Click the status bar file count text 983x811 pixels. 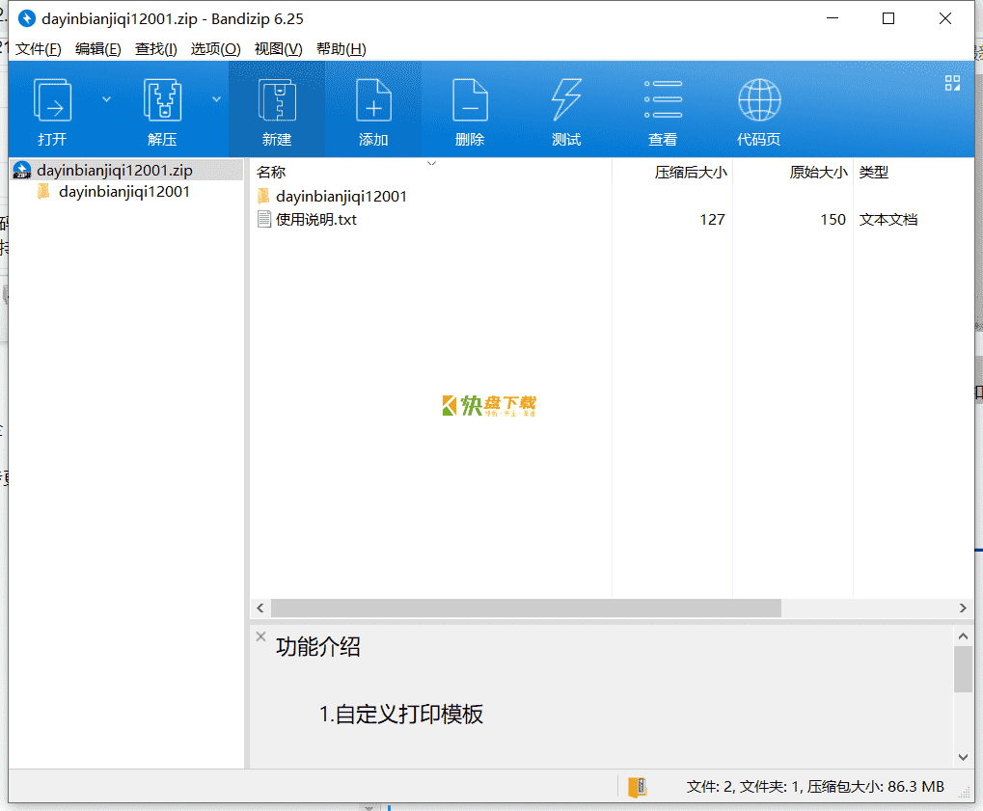coord(815,787)
